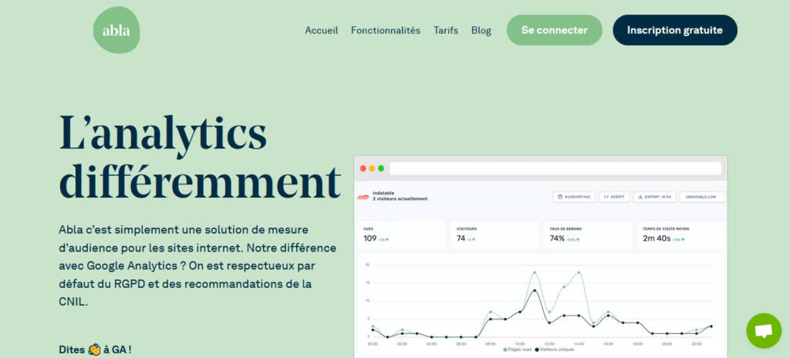Open the Tarifs page
The height and width of the screenshot is (358, 790).
pyautogui.click(x=446, y=30)
